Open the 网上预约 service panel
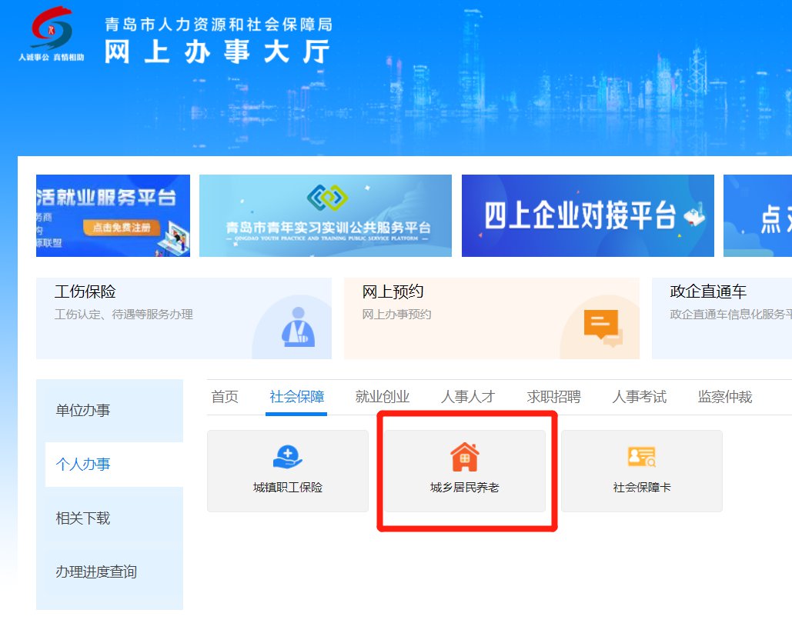Viewport: 792px width, 623px height. click(x=492, y=318)
